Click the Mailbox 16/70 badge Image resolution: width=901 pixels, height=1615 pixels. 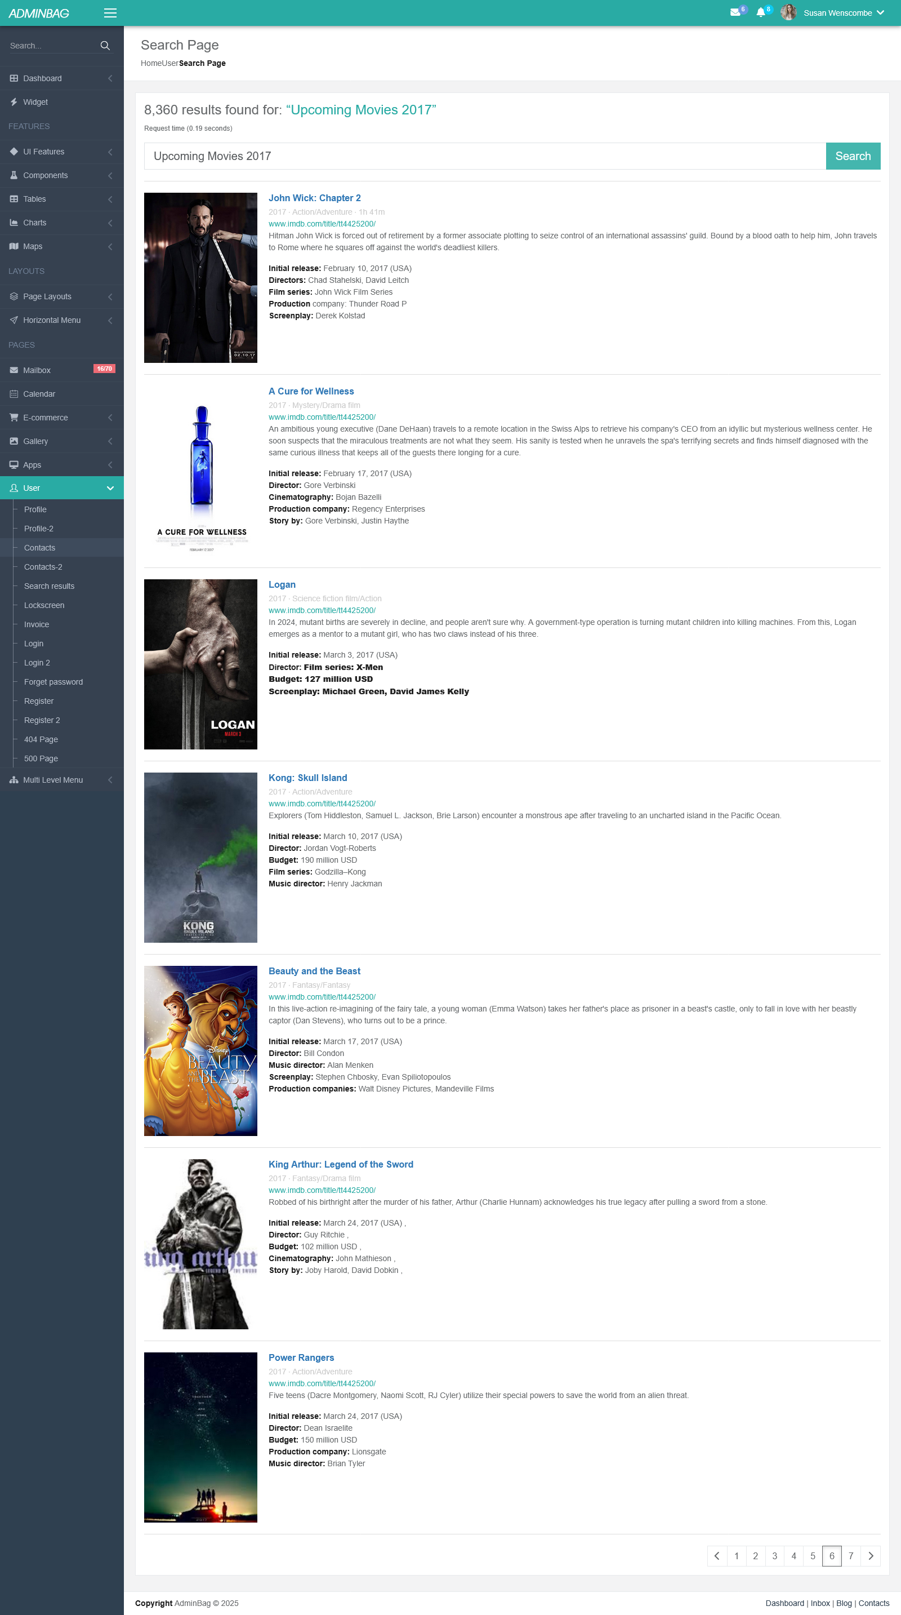point(104,369)
